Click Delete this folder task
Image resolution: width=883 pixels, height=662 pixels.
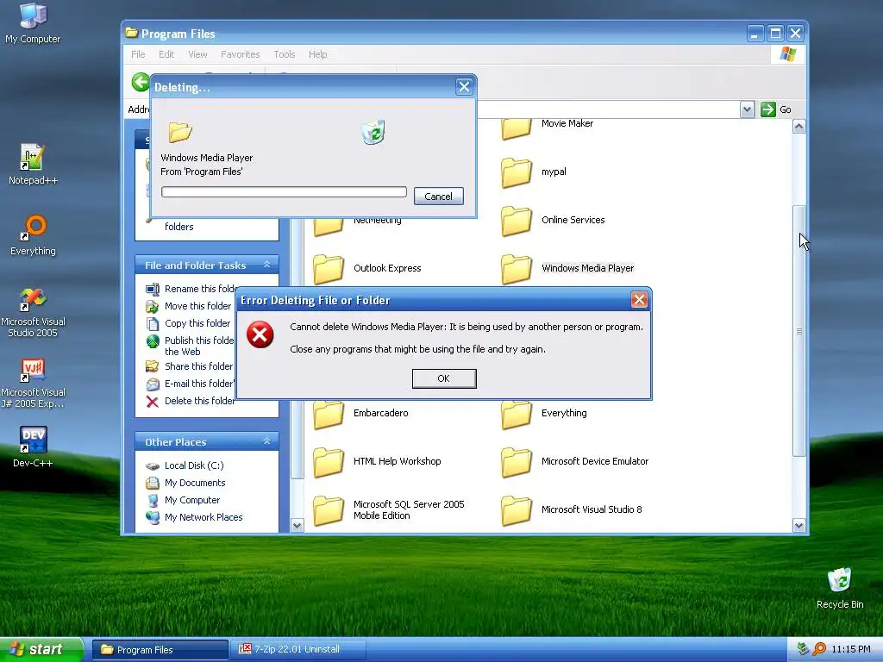click(191, 401)
